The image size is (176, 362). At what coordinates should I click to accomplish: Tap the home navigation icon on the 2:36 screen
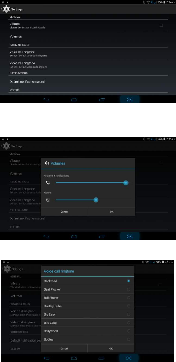tap(74, 358)
